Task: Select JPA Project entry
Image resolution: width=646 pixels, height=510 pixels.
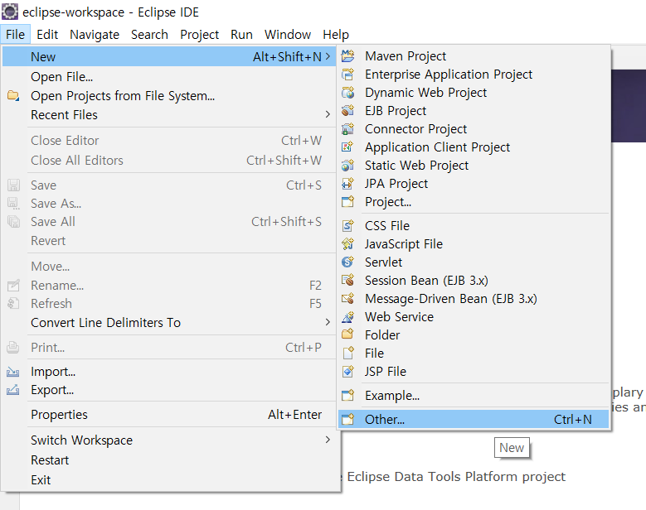Action: pos(474,184)
